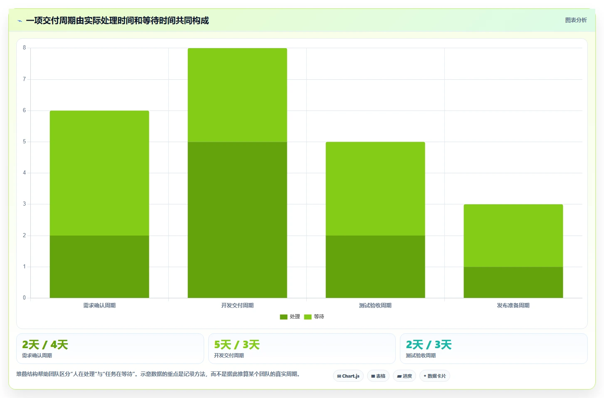The width and height of the screenshot is (604, 398).
Task: Click the 图表分析 tag in the header
Action: 576,20
